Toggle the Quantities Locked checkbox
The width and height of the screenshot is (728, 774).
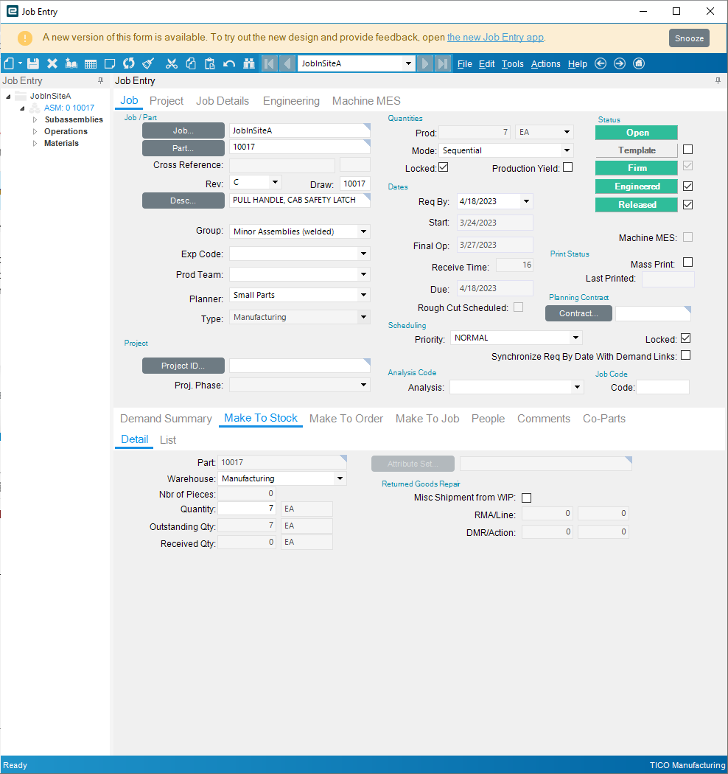[444, 167]
